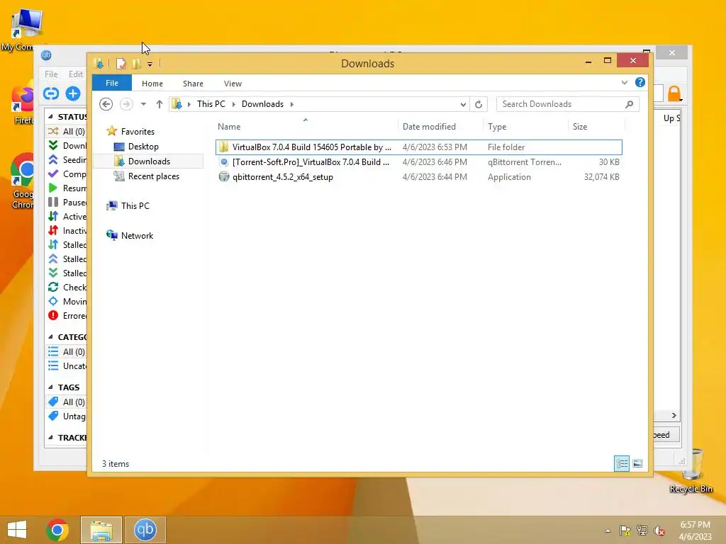This screenshot has width=726, height=544.
Task: Click the muted volume tray icon
Action: (659, 531)
